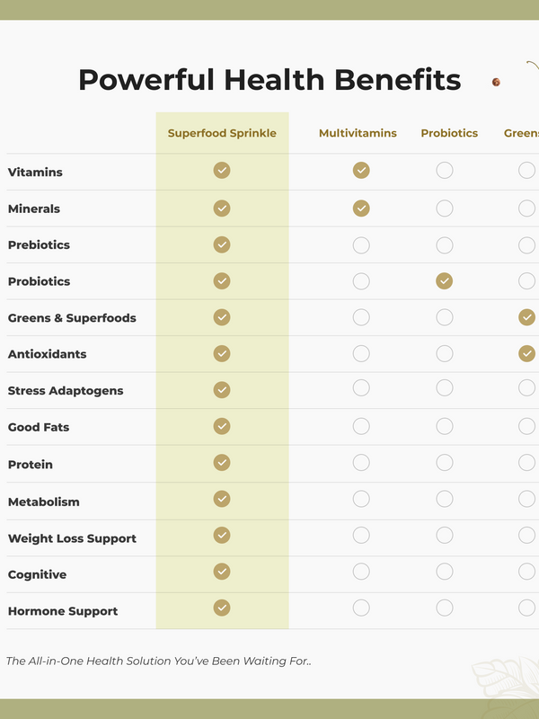Select the Probiotics row check under Probiotics column
The image size is (539, 719).
(444, 281)
